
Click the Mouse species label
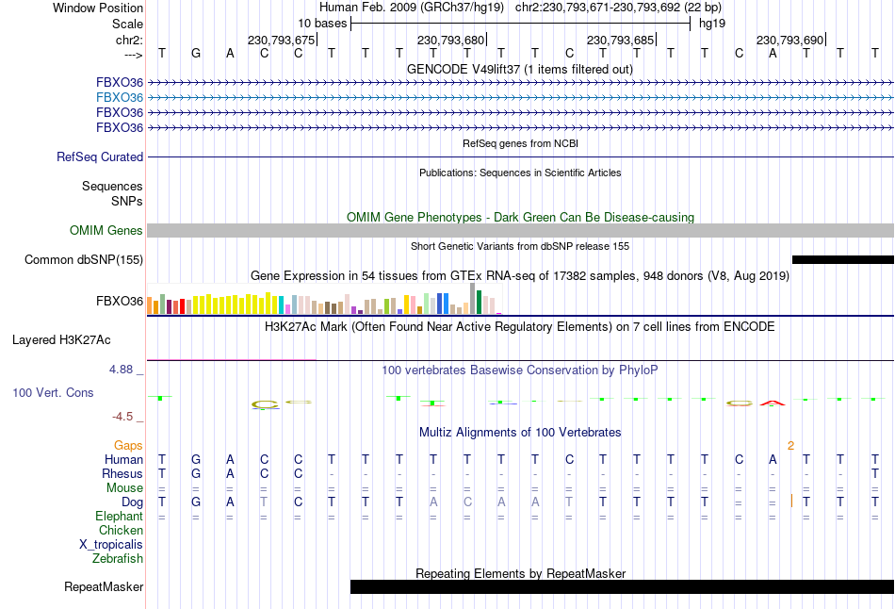[124, 488]
